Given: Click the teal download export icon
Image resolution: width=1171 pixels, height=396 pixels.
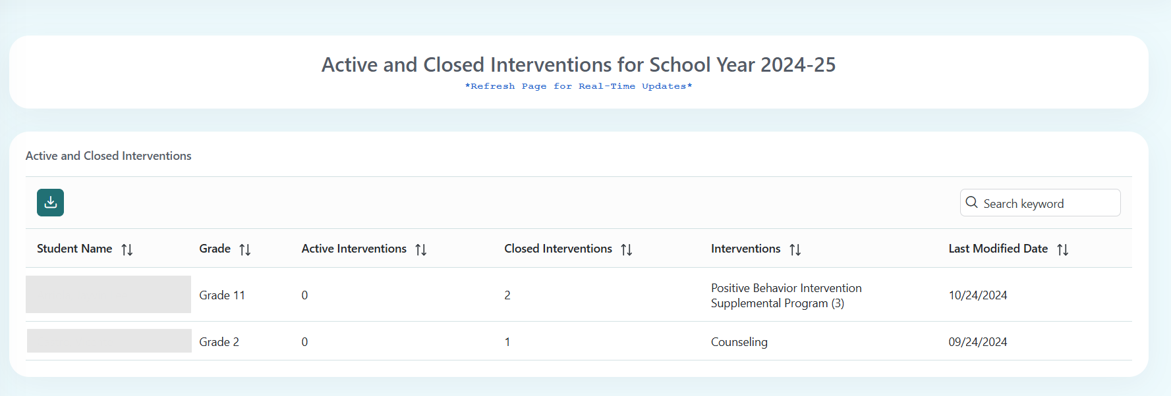Looking at the screenshot, I should pos(50,203).
